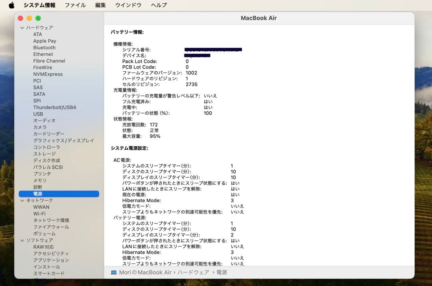Viewport: 432px width, 286px height.
Task: Collapse the ソフトウェア section
Action: 22,240
